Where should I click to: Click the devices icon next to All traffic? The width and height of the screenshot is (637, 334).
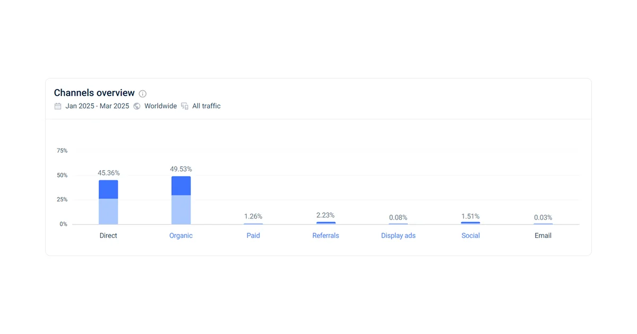tap(185, 106)
